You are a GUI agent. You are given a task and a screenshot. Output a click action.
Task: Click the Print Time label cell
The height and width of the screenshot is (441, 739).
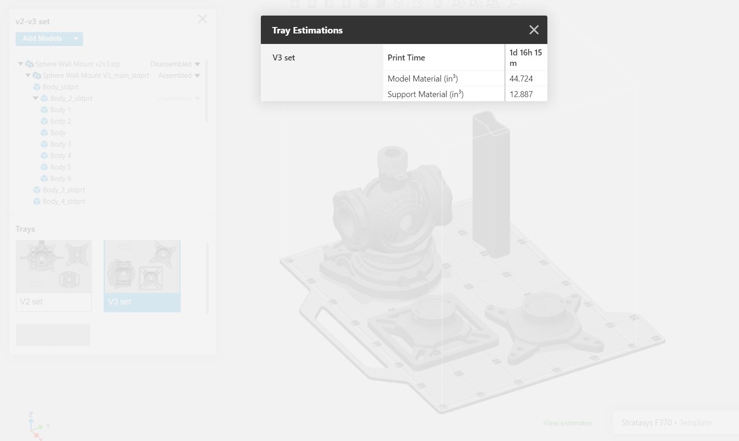(444, 57)
